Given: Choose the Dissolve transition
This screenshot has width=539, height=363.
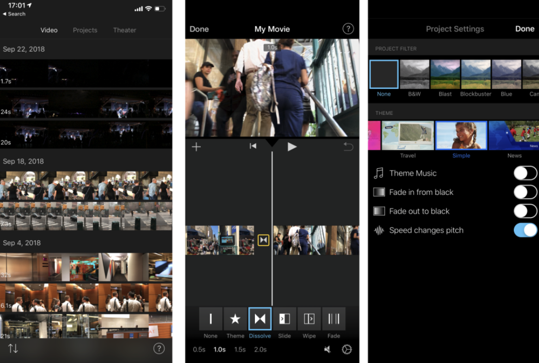Looking at the screenshot, I should pos(260,319).
